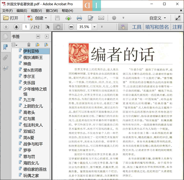The width and height of the screenshot is (184, 180).
Task: Open the signatures panel icon
Action: (x=5, y=68)
